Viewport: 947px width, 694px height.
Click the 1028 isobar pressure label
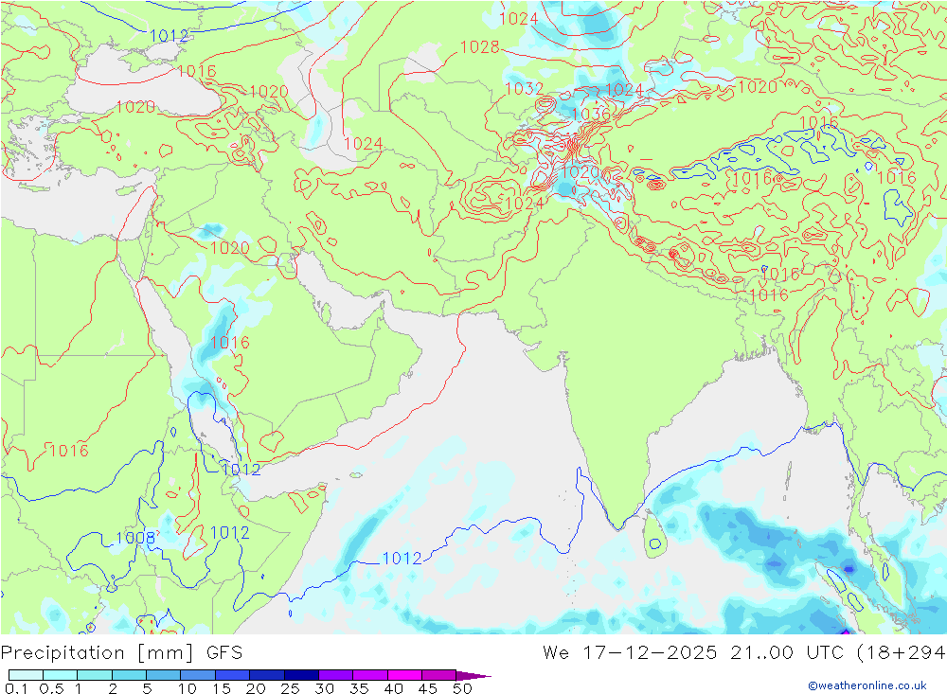[x=479, y=47]
